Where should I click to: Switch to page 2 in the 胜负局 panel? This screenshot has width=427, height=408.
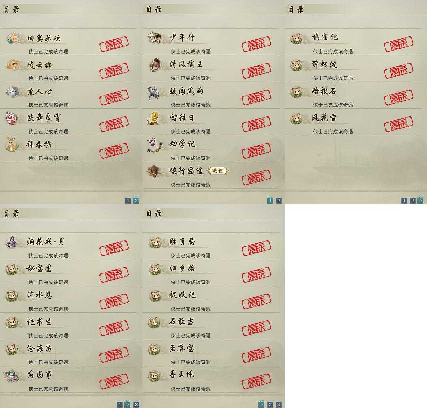tap(270, 405)
